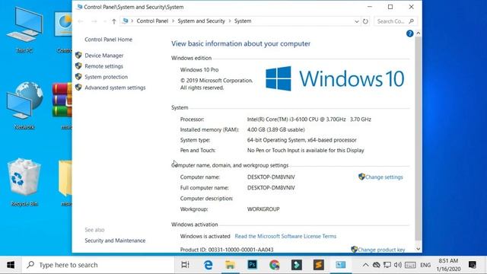487x274 pixels.
Task: Click the Intel Core i3-6100 processor value
Action: click(309, 119)
